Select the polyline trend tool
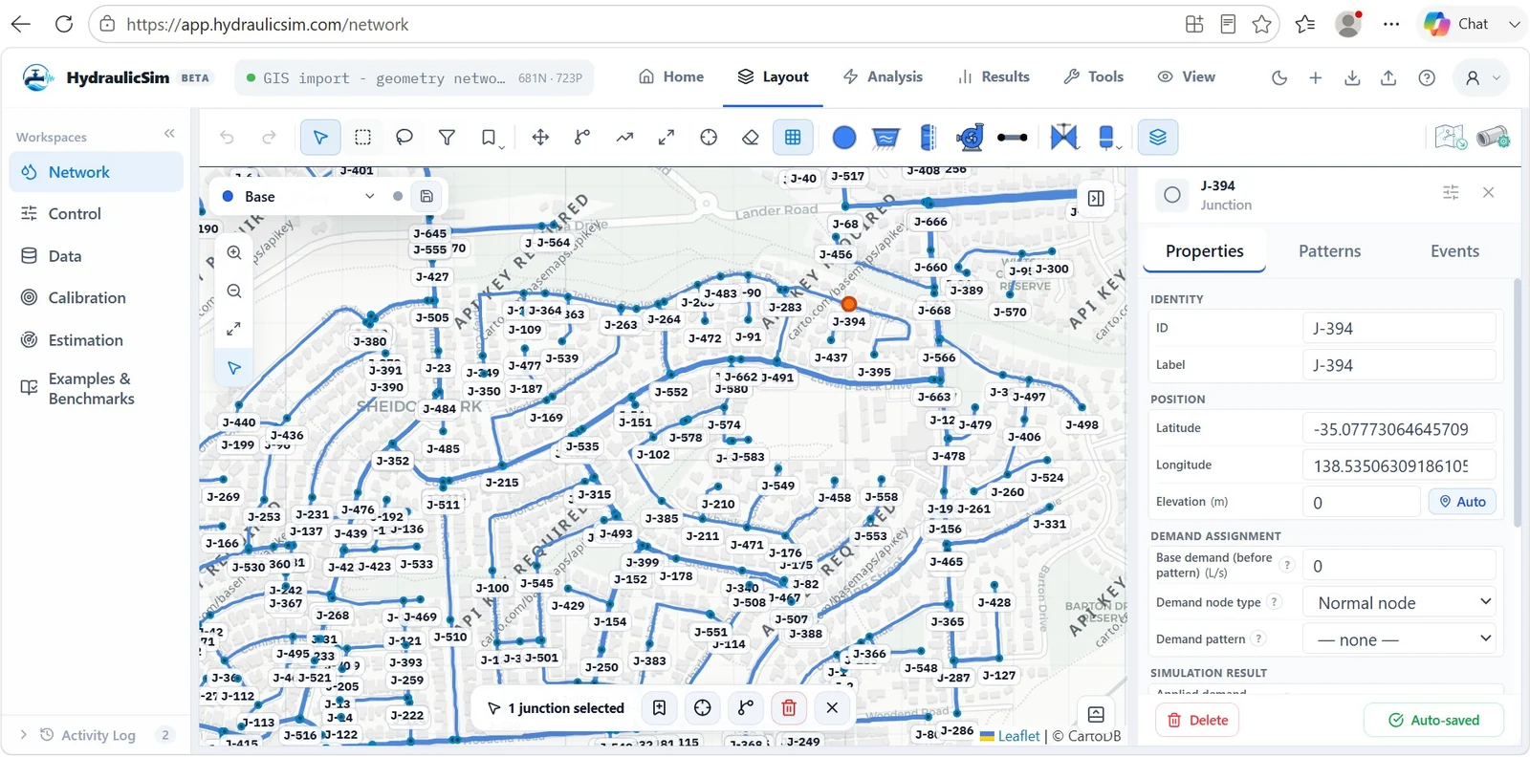 (624, 138)
